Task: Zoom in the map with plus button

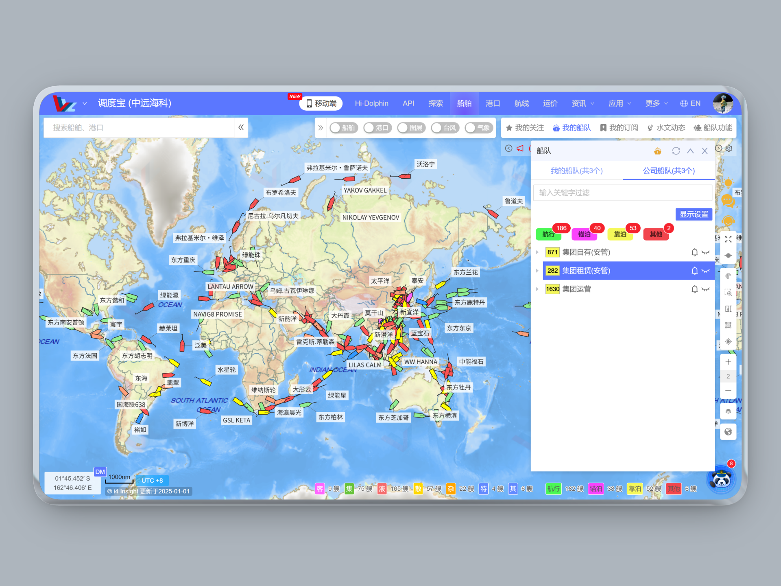Action: (x=728, y=362)
